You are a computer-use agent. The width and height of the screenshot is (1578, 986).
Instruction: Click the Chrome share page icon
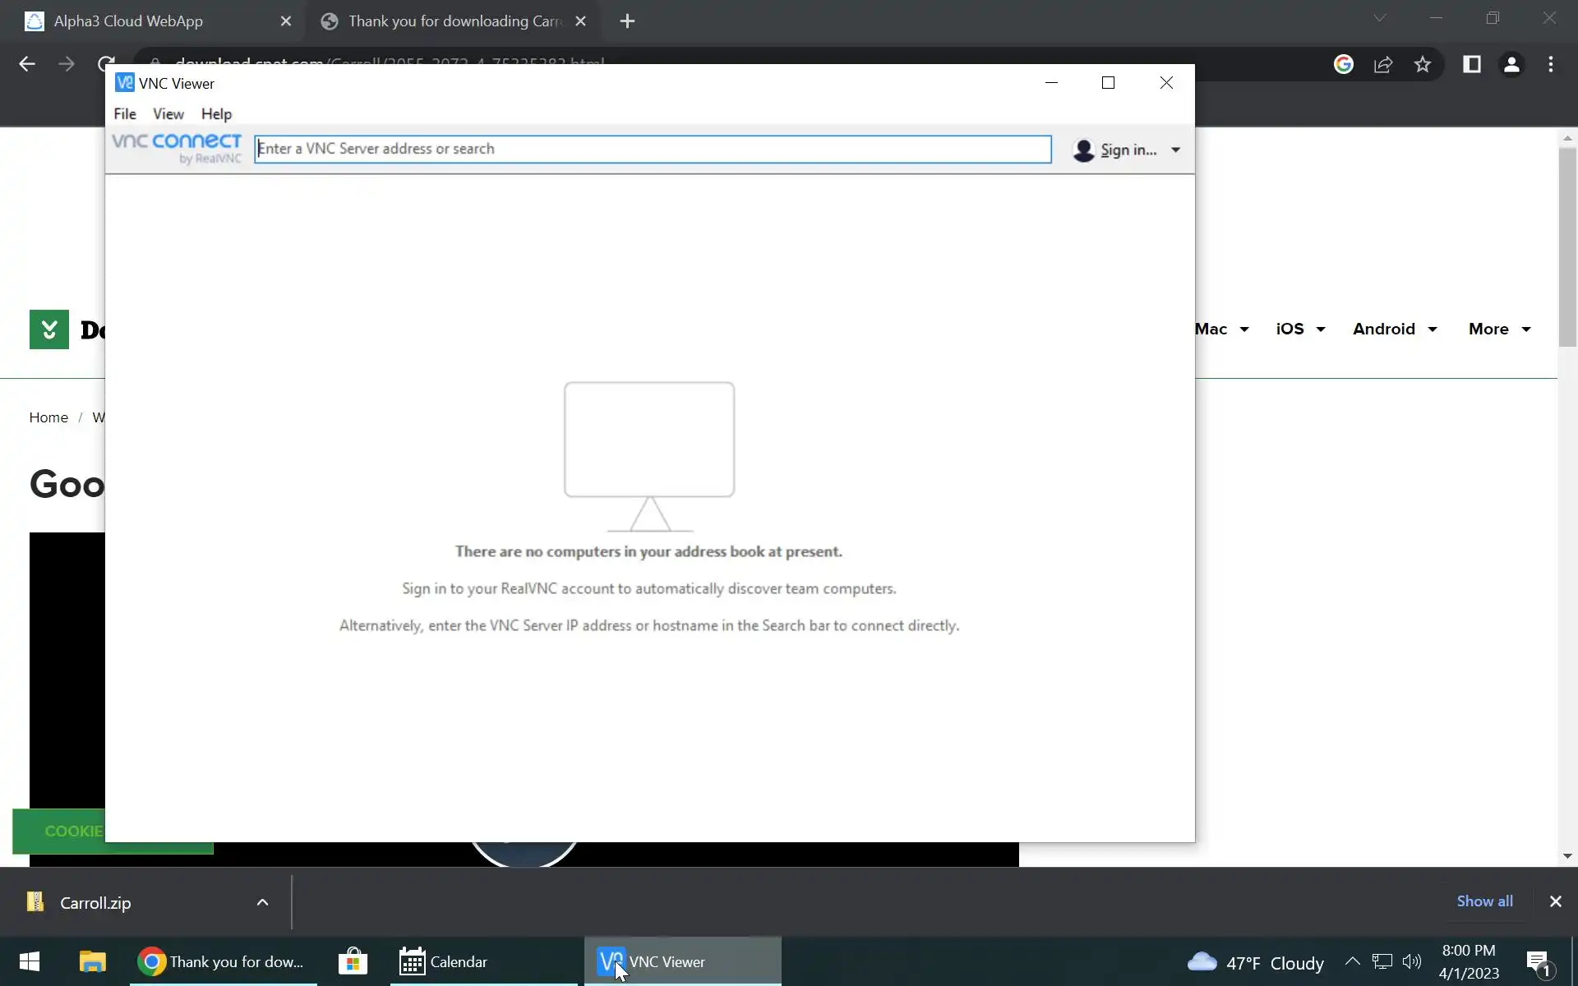coord(1383,65)
